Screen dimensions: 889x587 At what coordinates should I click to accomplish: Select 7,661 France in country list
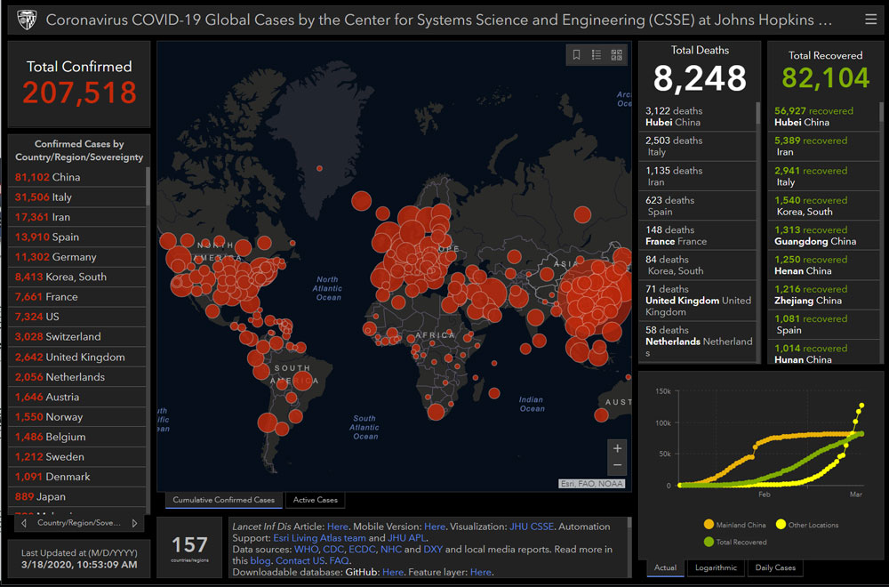coord(77,297)
